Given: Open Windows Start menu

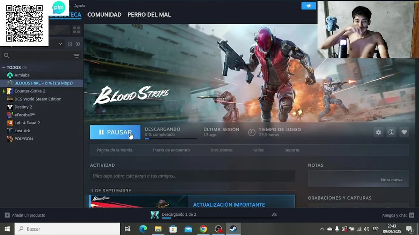Looking at the screenshot, I should coord(7,229).
